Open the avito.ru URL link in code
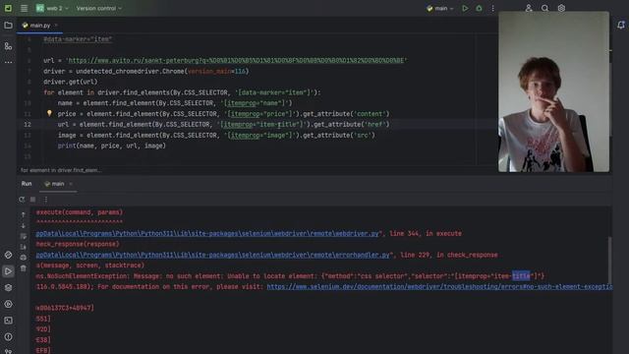The height and width of the screenshot is (354, 629). 236,60
